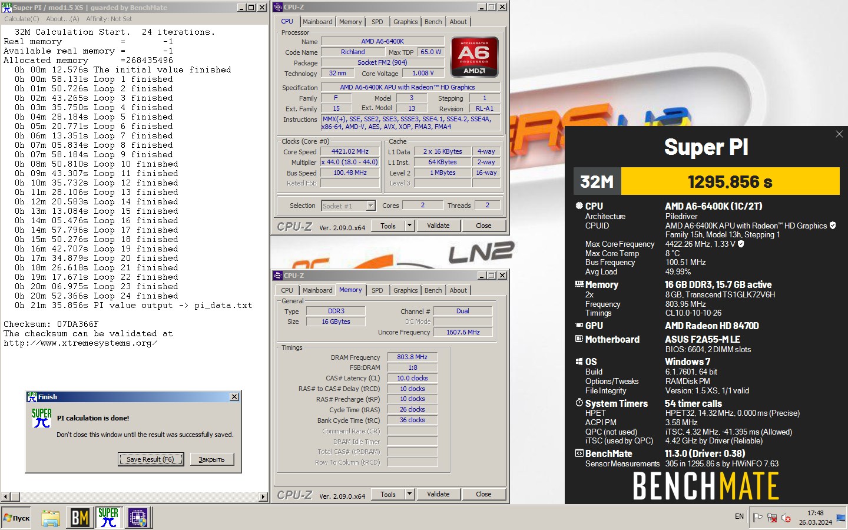This screenshot has width=848, height=530.
Task: Click the BenchMate section icon
Action: click(x=579, y=453)
